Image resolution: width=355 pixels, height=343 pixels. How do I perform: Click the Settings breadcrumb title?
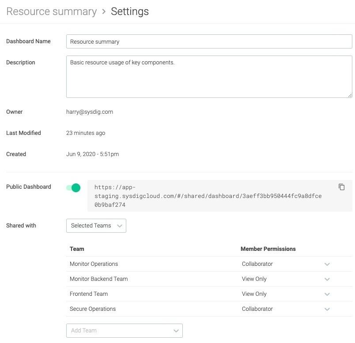coord(130,11)
